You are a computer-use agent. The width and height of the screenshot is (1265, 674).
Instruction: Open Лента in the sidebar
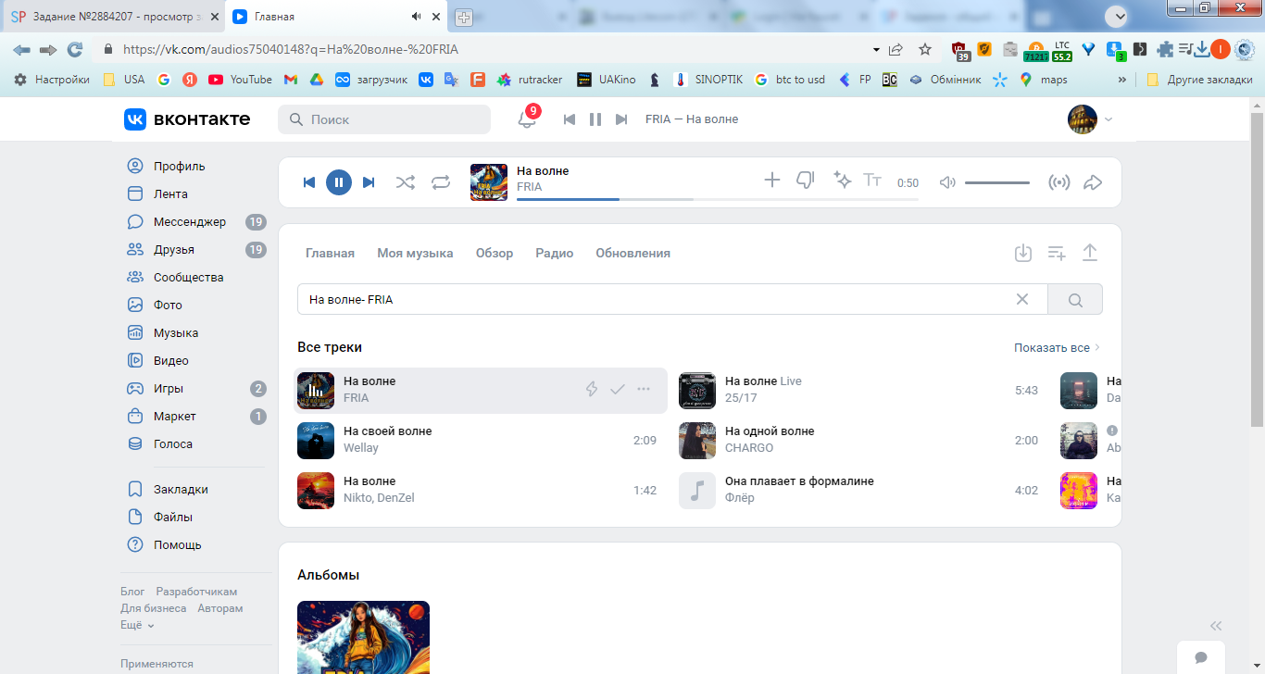pos(170,194)
